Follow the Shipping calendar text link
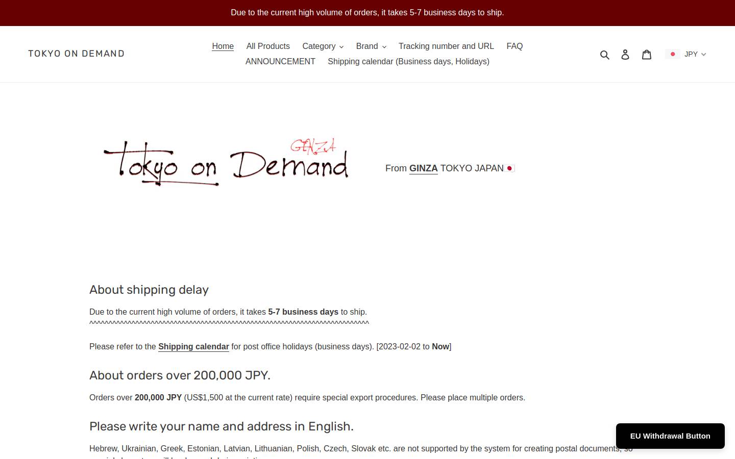Image resolution: width=735 pixels, height=459 pixels. pyautogui.click(x=193, y=347)
